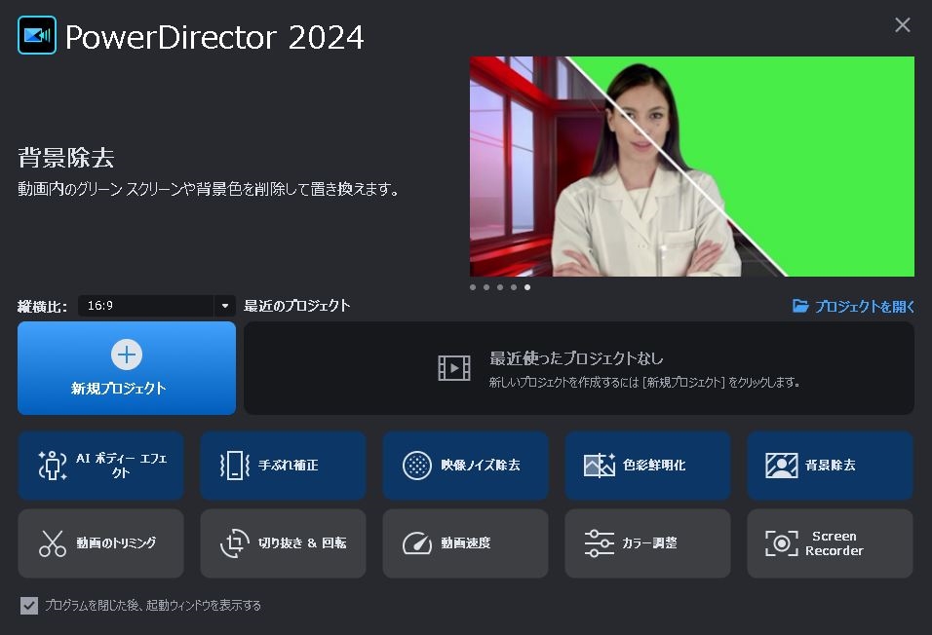
Task: Select second carousel dot indicator
Action: (486, 287)
